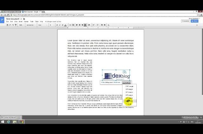Click the Print icon in Docs toolbar
203x134 pixels.
pos(7,25)
